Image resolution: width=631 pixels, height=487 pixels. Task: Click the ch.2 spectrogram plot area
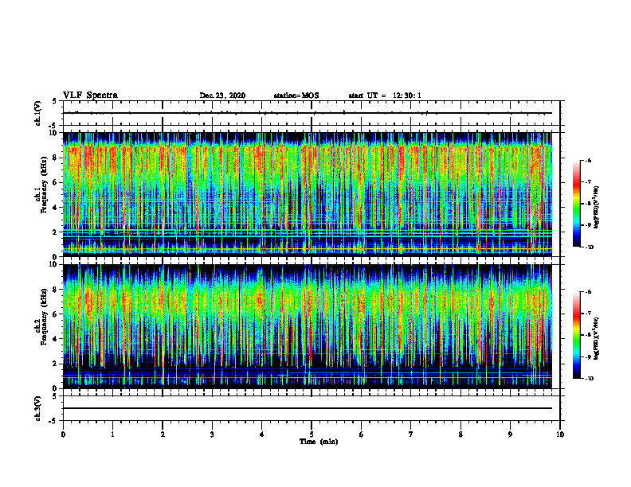point(308,326)
